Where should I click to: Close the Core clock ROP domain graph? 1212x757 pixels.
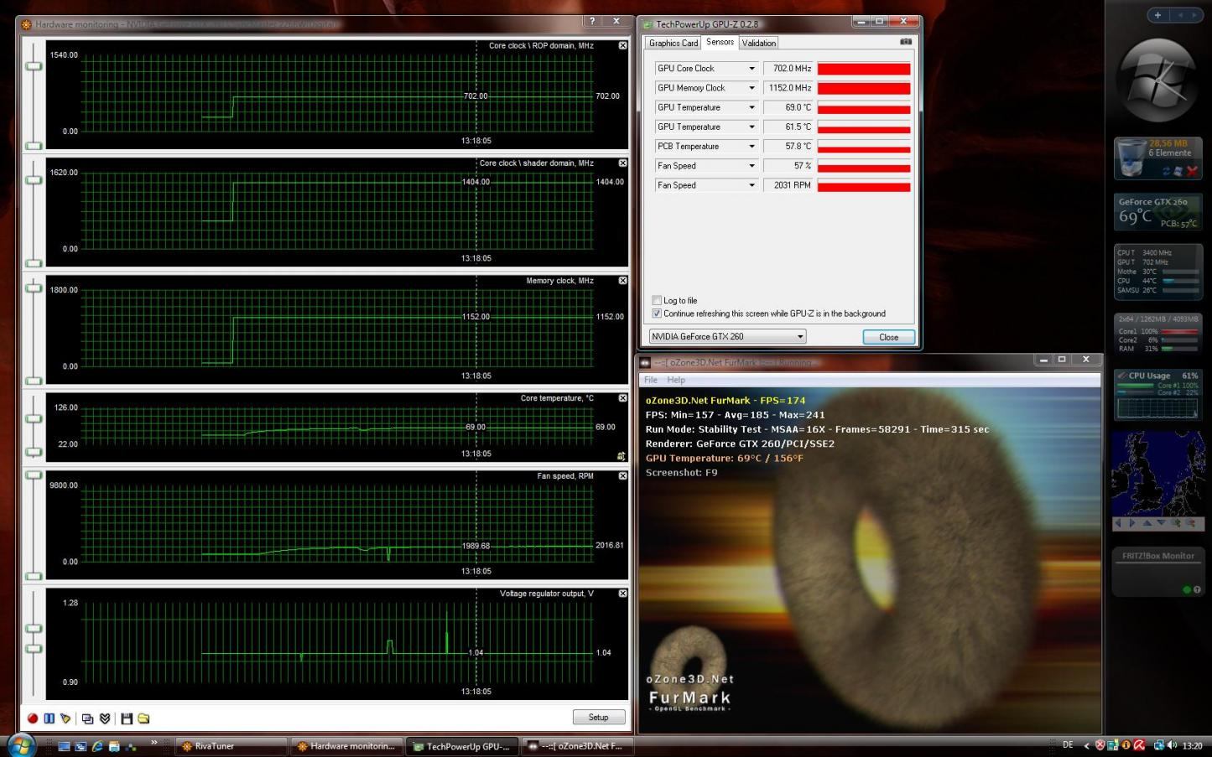[622, 45]
